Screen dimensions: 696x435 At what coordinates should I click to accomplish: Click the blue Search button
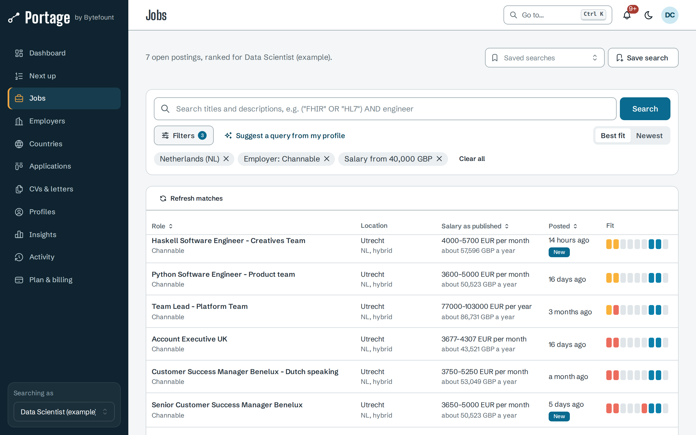coord(645,109)
